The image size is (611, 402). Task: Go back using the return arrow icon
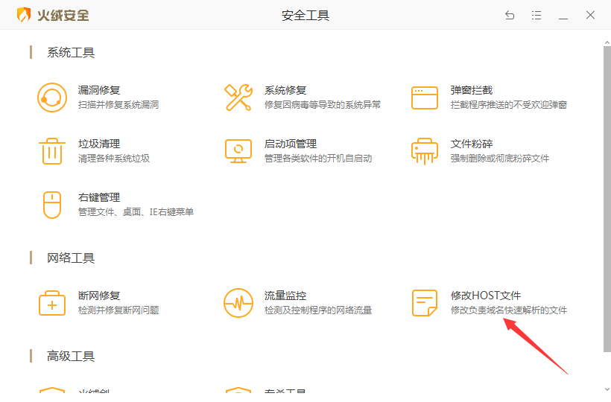tap(510, 15)
